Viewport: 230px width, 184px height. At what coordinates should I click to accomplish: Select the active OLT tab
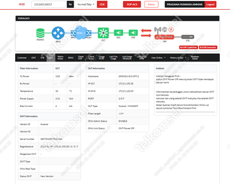coord(51,58)
